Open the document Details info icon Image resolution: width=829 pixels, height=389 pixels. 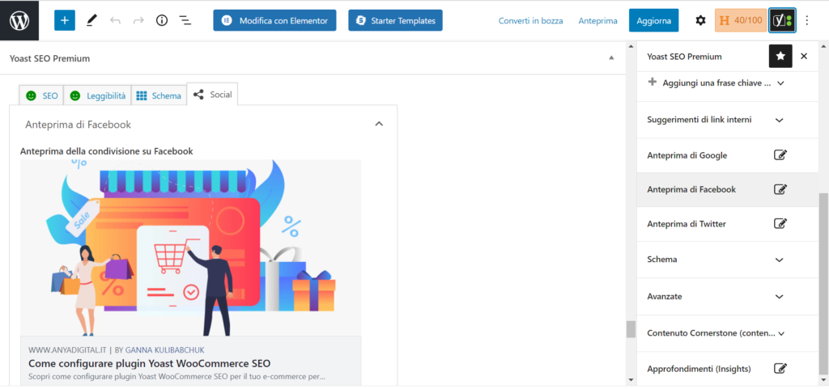coord(161,20)
